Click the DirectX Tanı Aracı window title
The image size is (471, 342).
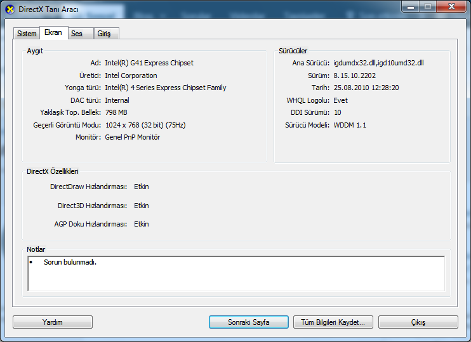(48, 10)
